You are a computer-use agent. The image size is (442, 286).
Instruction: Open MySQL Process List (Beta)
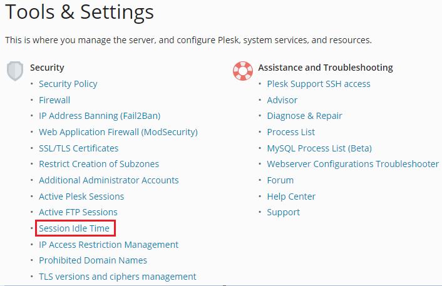coord(319,148)
